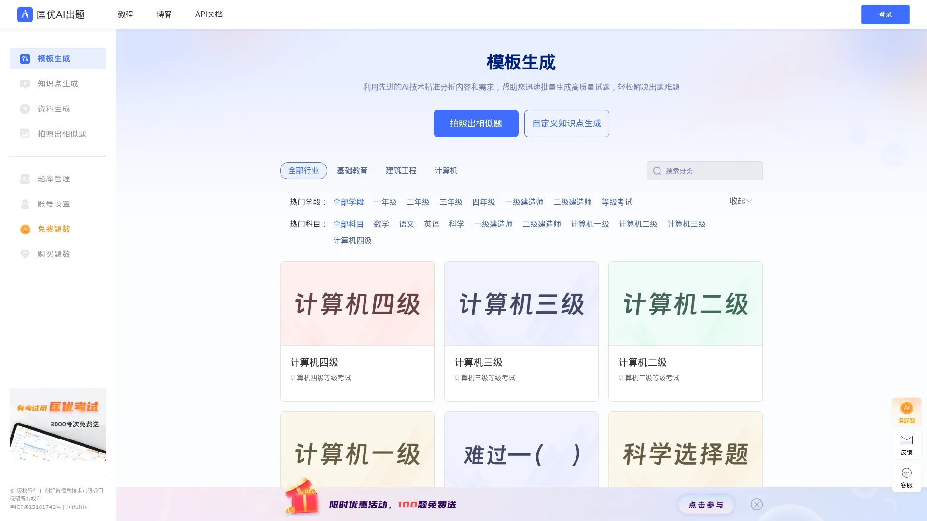
Task: Open the 拍照出相似题 sidebar icon
Action: (25, 134)
